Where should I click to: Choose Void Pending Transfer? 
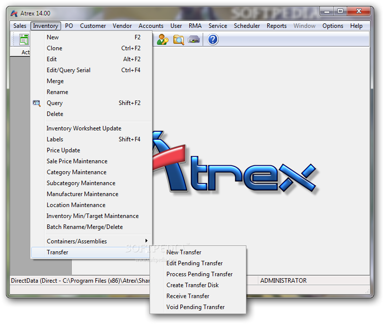(198, 307)
